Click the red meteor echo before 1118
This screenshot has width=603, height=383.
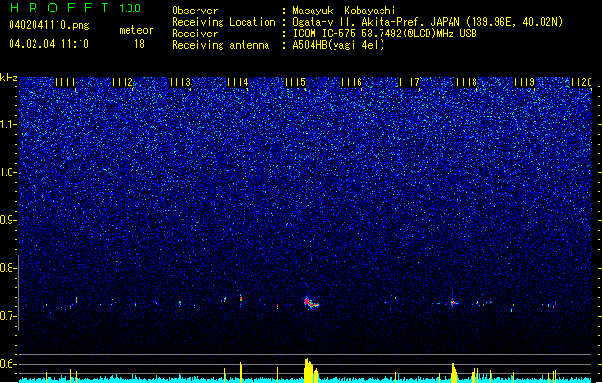(453, 303)
